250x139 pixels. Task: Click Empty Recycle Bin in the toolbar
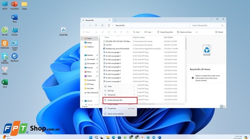click(165, 32)
